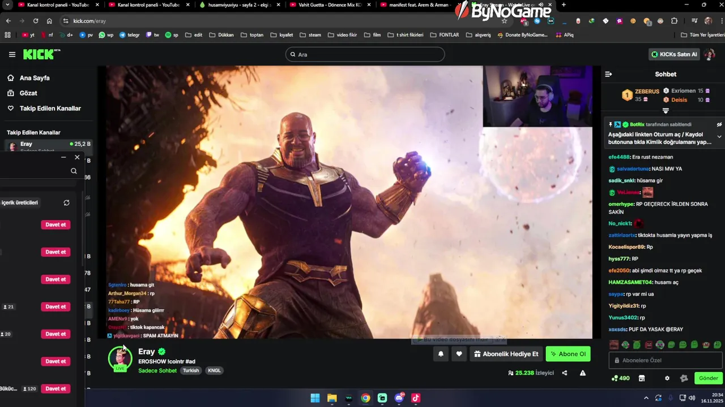Click the browser home button
This screenshot has width=725, height=407.
49,21
